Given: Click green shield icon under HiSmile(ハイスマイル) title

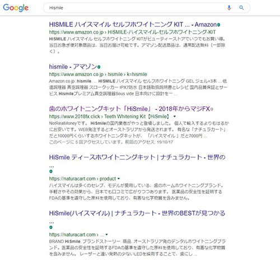Looking at the screenshot, I should point(51,227).
